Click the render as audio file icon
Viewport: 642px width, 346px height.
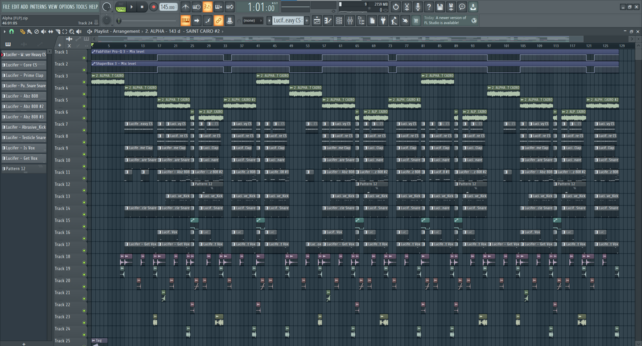click(451, 7)
